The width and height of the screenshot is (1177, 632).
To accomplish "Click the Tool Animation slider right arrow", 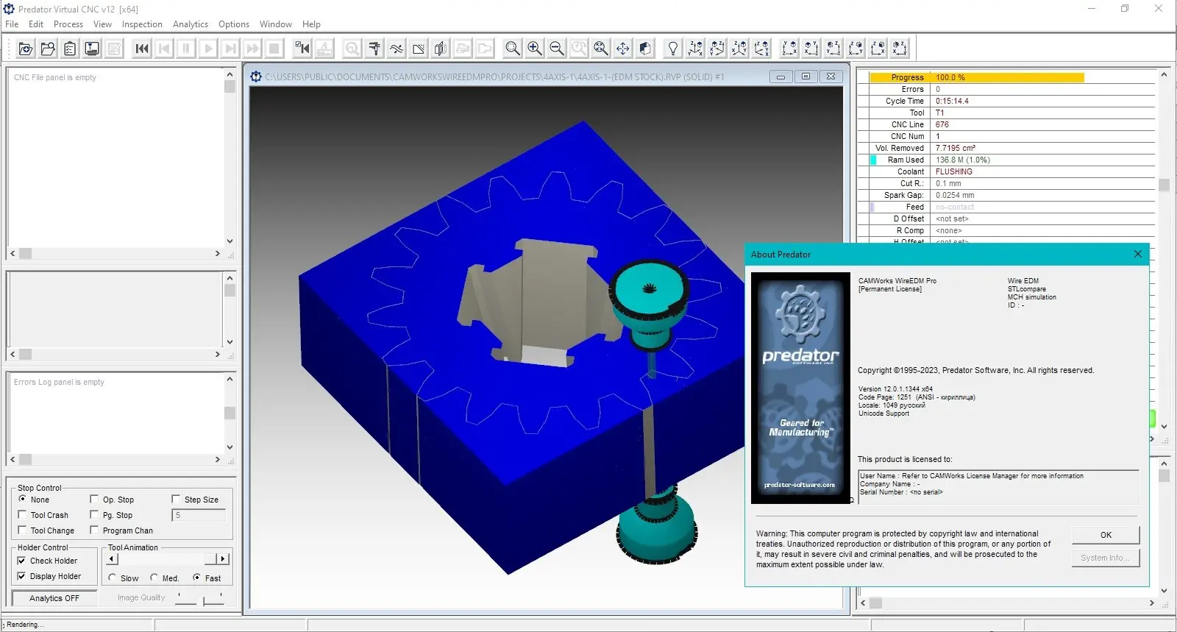I will (223, 559).
